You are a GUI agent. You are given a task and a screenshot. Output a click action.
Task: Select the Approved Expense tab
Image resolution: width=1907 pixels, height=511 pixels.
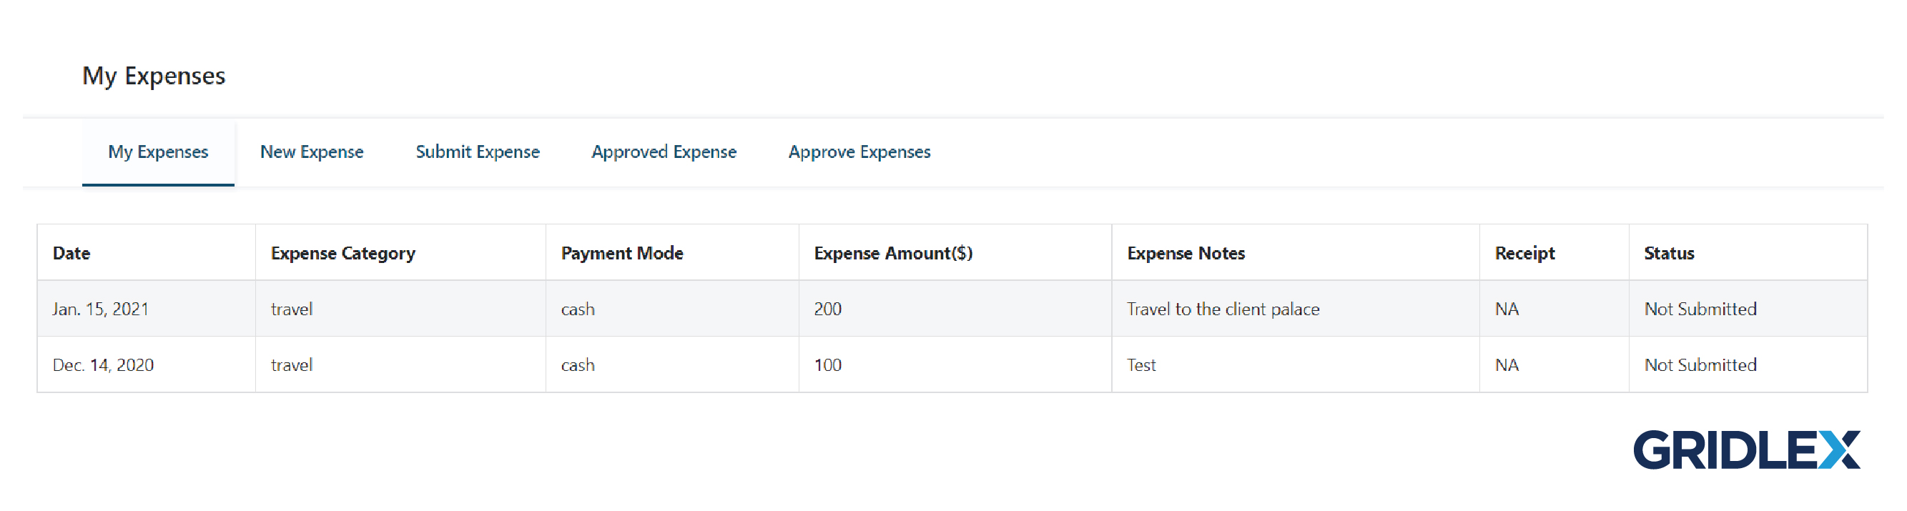(663, 152)
